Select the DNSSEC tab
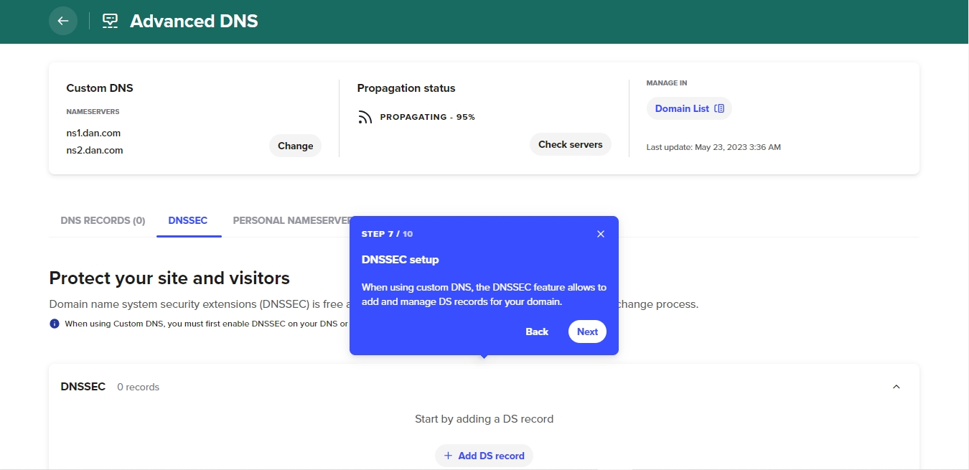Image resolution: width=969 pixels, height=470 pixels. [188, 220]
